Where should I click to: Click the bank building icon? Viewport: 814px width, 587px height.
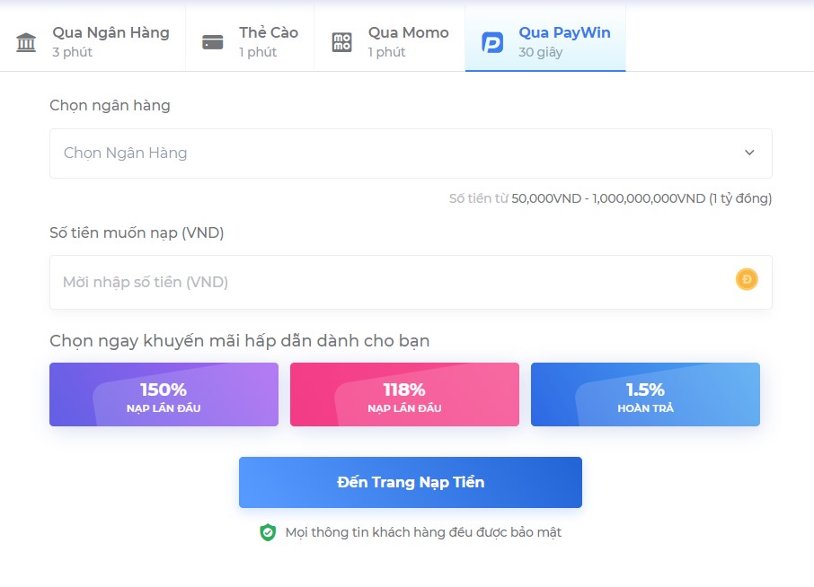[26, 42]
